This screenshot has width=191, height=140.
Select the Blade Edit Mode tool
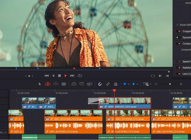pyautogui.click(x=64, y=84)
